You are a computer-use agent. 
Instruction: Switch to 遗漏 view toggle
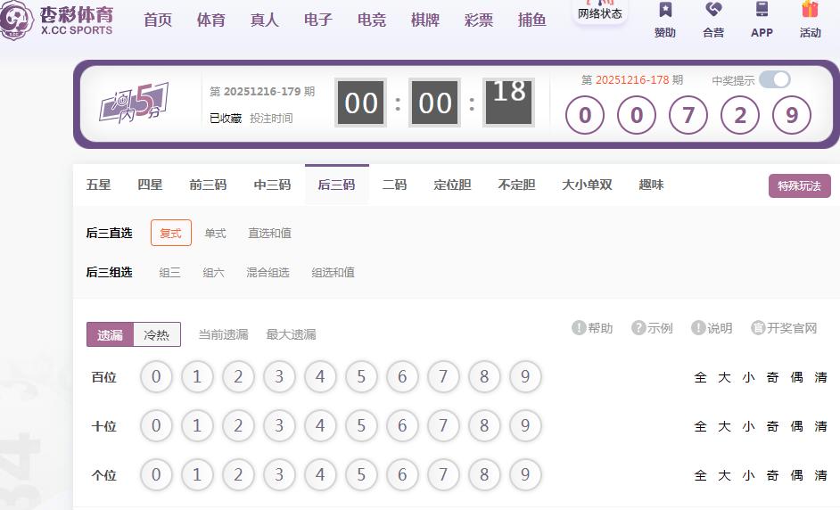point(110,335)
